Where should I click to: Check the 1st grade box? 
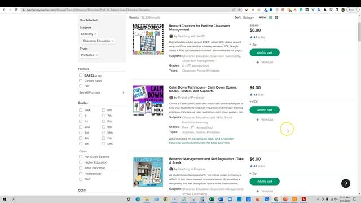point(81,121)
